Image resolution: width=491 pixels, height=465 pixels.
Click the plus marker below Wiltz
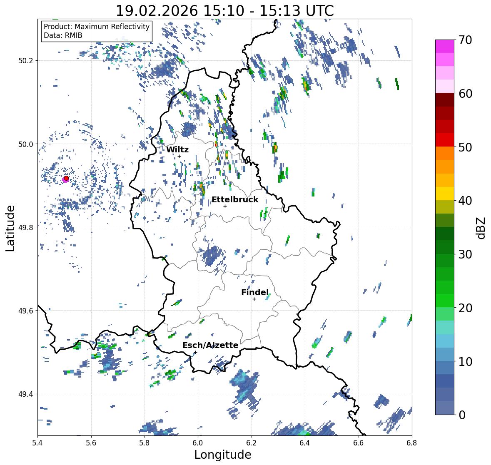click(179, 157)
